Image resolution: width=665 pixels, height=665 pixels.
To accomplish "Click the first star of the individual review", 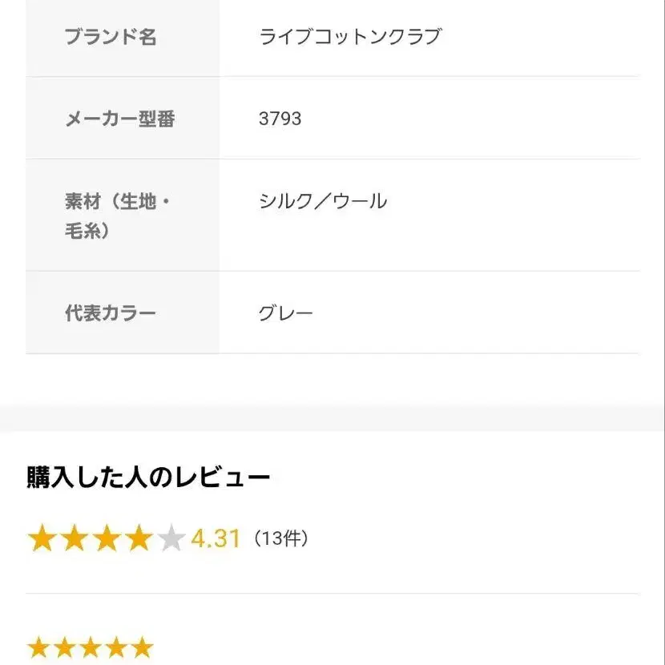I will (x=39, y=647).
